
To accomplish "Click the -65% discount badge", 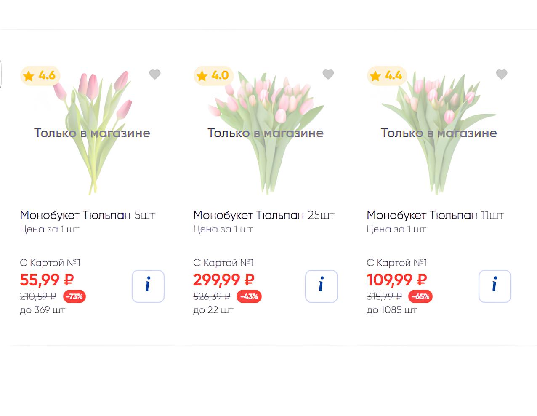I will 420,296.
